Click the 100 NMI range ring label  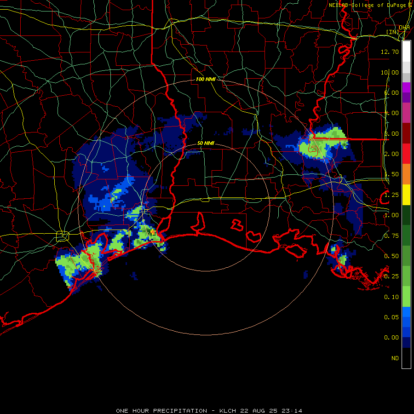tap(206, 79)
